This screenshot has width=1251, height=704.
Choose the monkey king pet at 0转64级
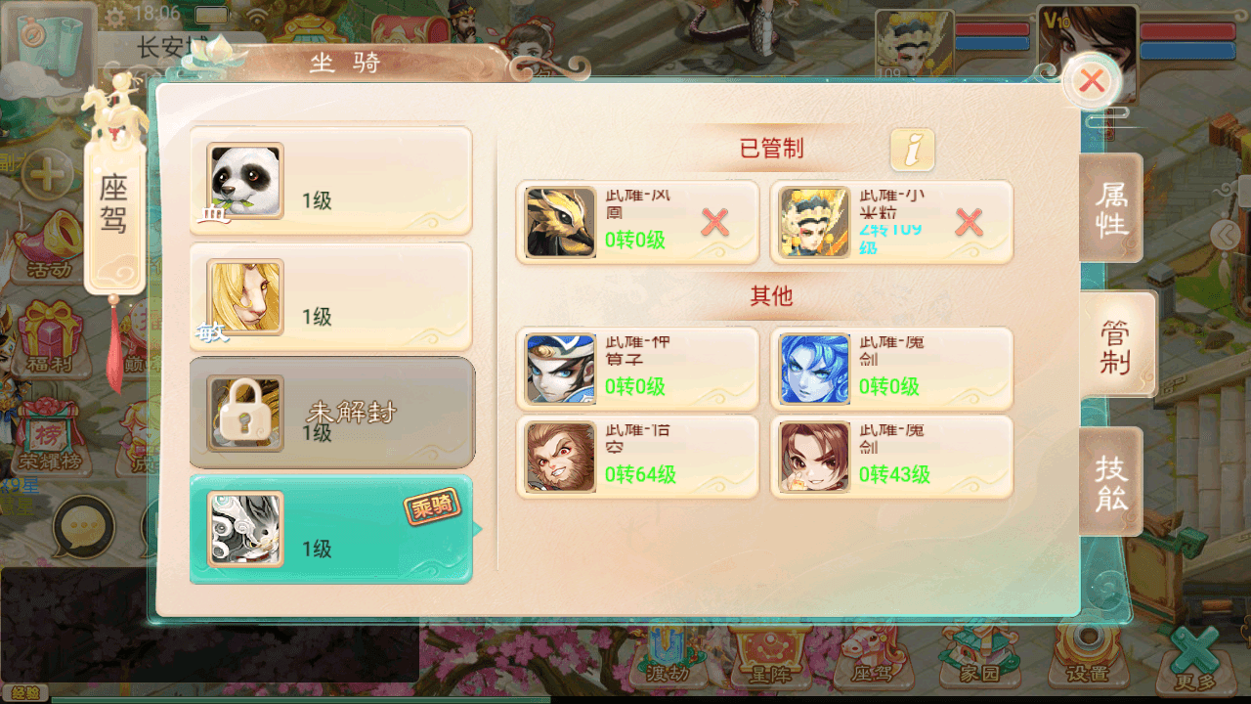tap(637, 457)
